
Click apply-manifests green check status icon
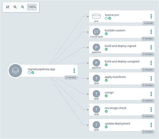coord(106,80)
